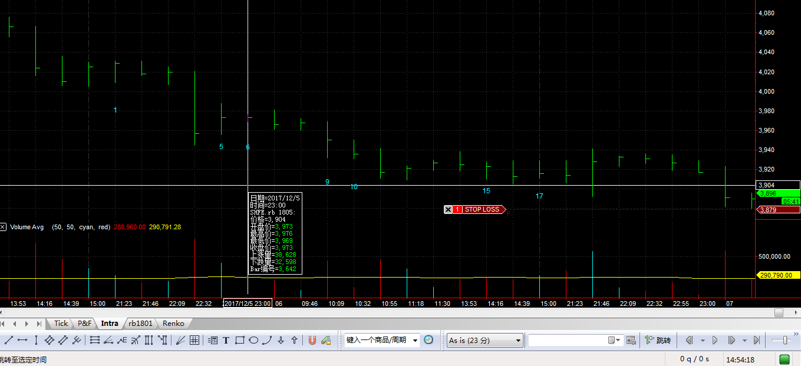Go to the last workspace tab
The width and height of the screenshot is (801, 366).
coord(39,324)
